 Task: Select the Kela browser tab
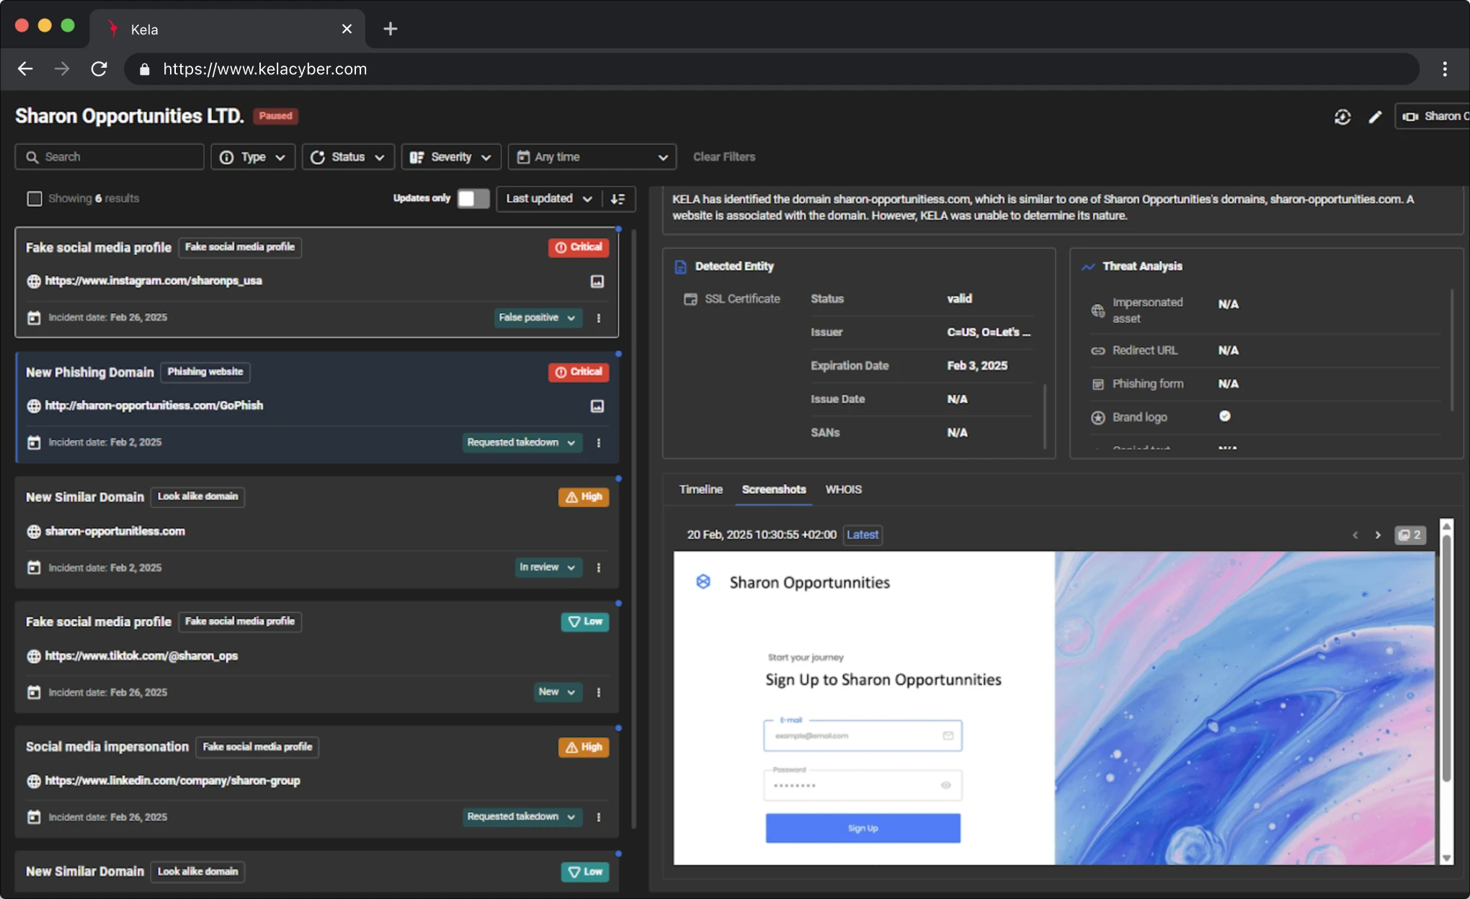pyautogui.click(x=228, y=30)
